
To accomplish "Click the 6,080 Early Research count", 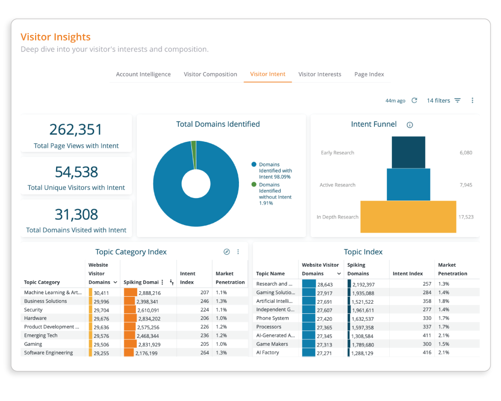I will [x=466, y=152].
